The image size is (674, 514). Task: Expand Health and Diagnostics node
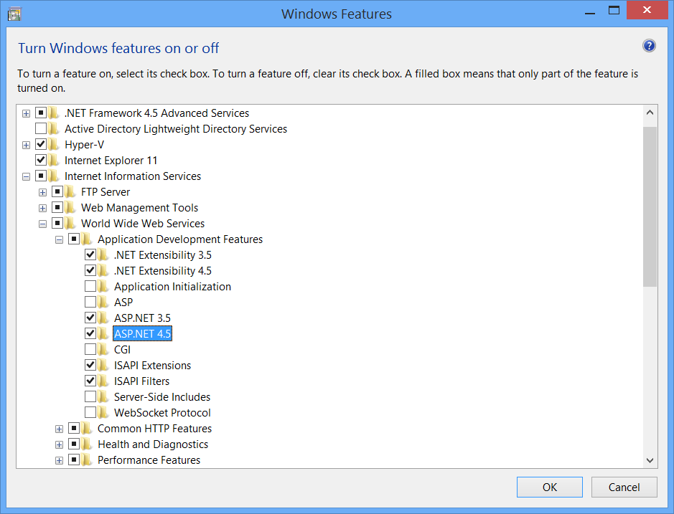point(60,445)
